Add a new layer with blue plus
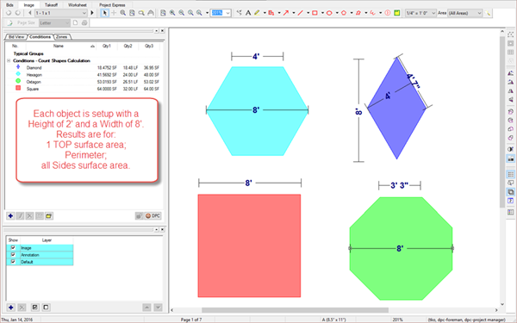Viewport: 517px width, 323px height. 10,307
